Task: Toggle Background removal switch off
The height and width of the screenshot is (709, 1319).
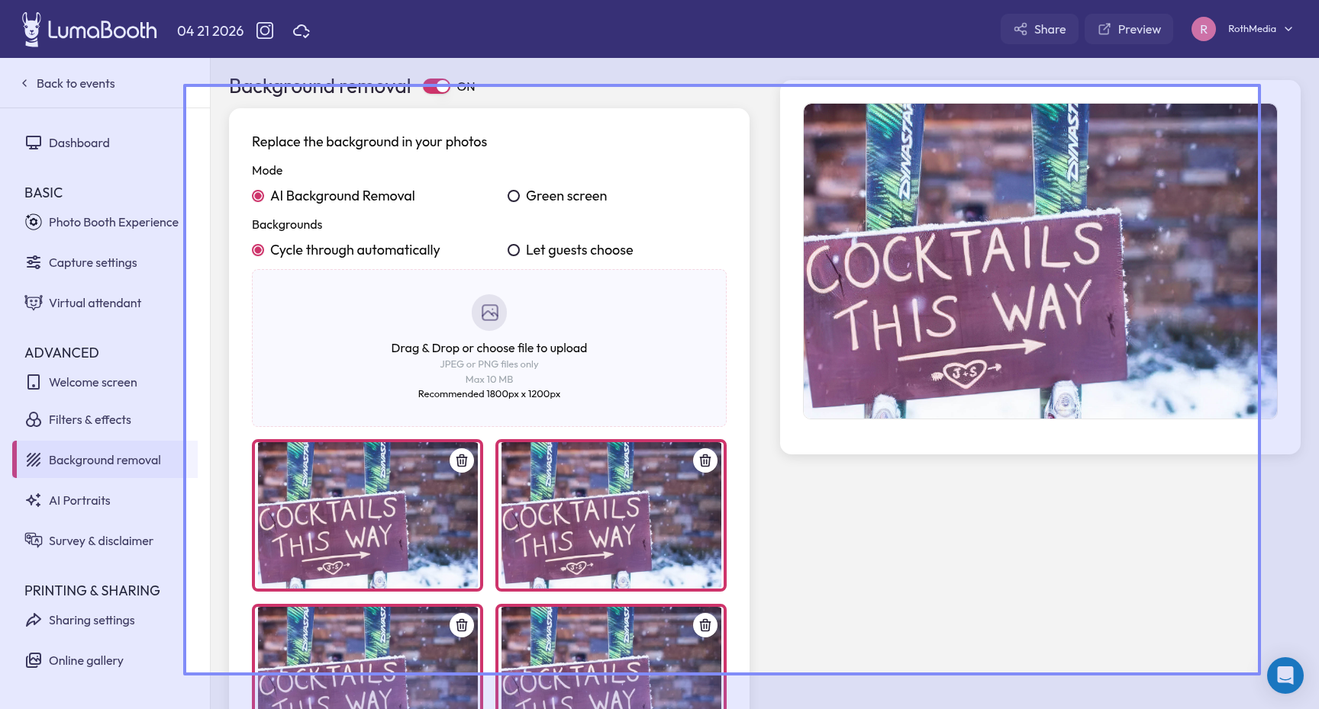Action: [x=437, y=86]
